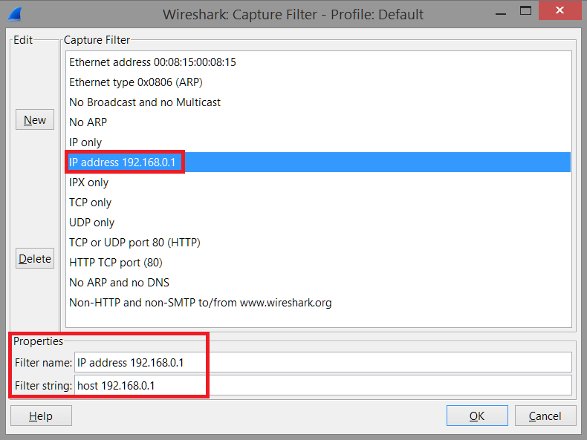Choose the IPX only filter
Image resolution: width=587 pixels, height=440 pixels.
click(x=318, y=183)
